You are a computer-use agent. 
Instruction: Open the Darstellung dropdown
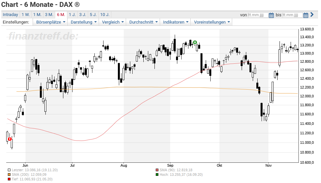84,22
